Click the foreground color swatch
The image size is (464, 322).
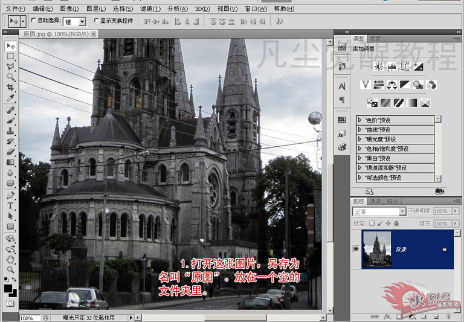8,288
